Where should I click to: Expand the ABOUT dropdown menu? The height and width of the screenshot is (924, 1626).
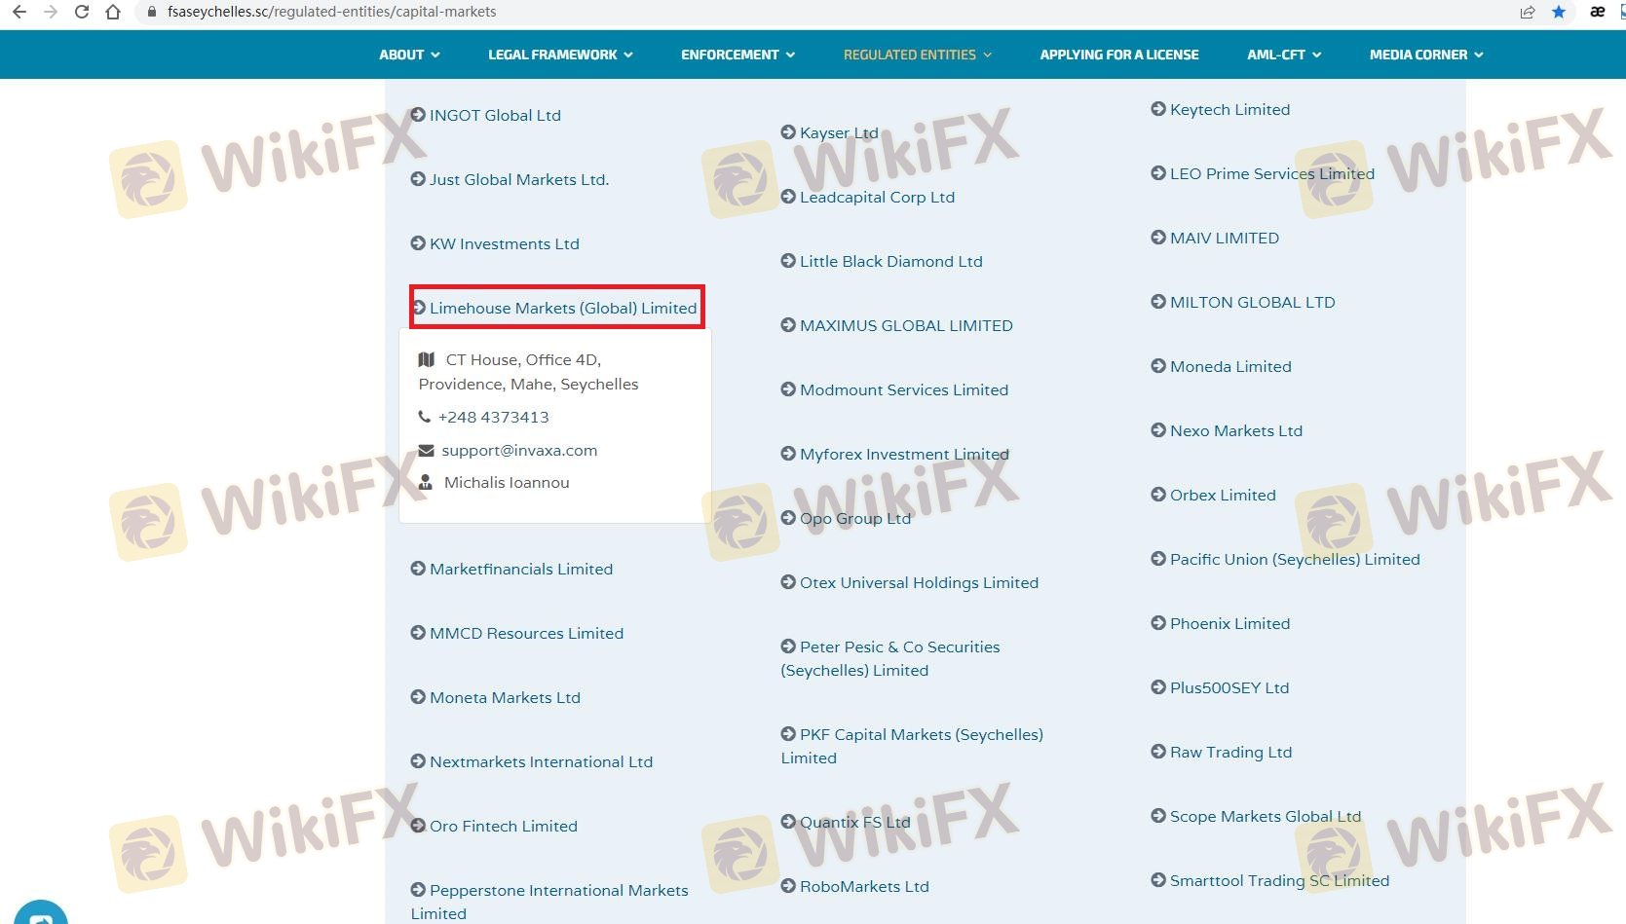[409, 55]
